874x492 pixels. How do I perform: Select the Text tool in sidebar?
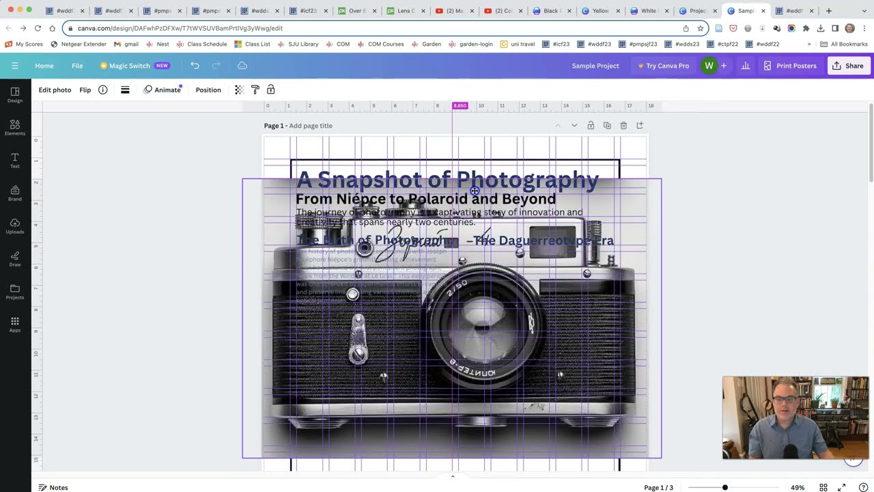coord(15,160)
